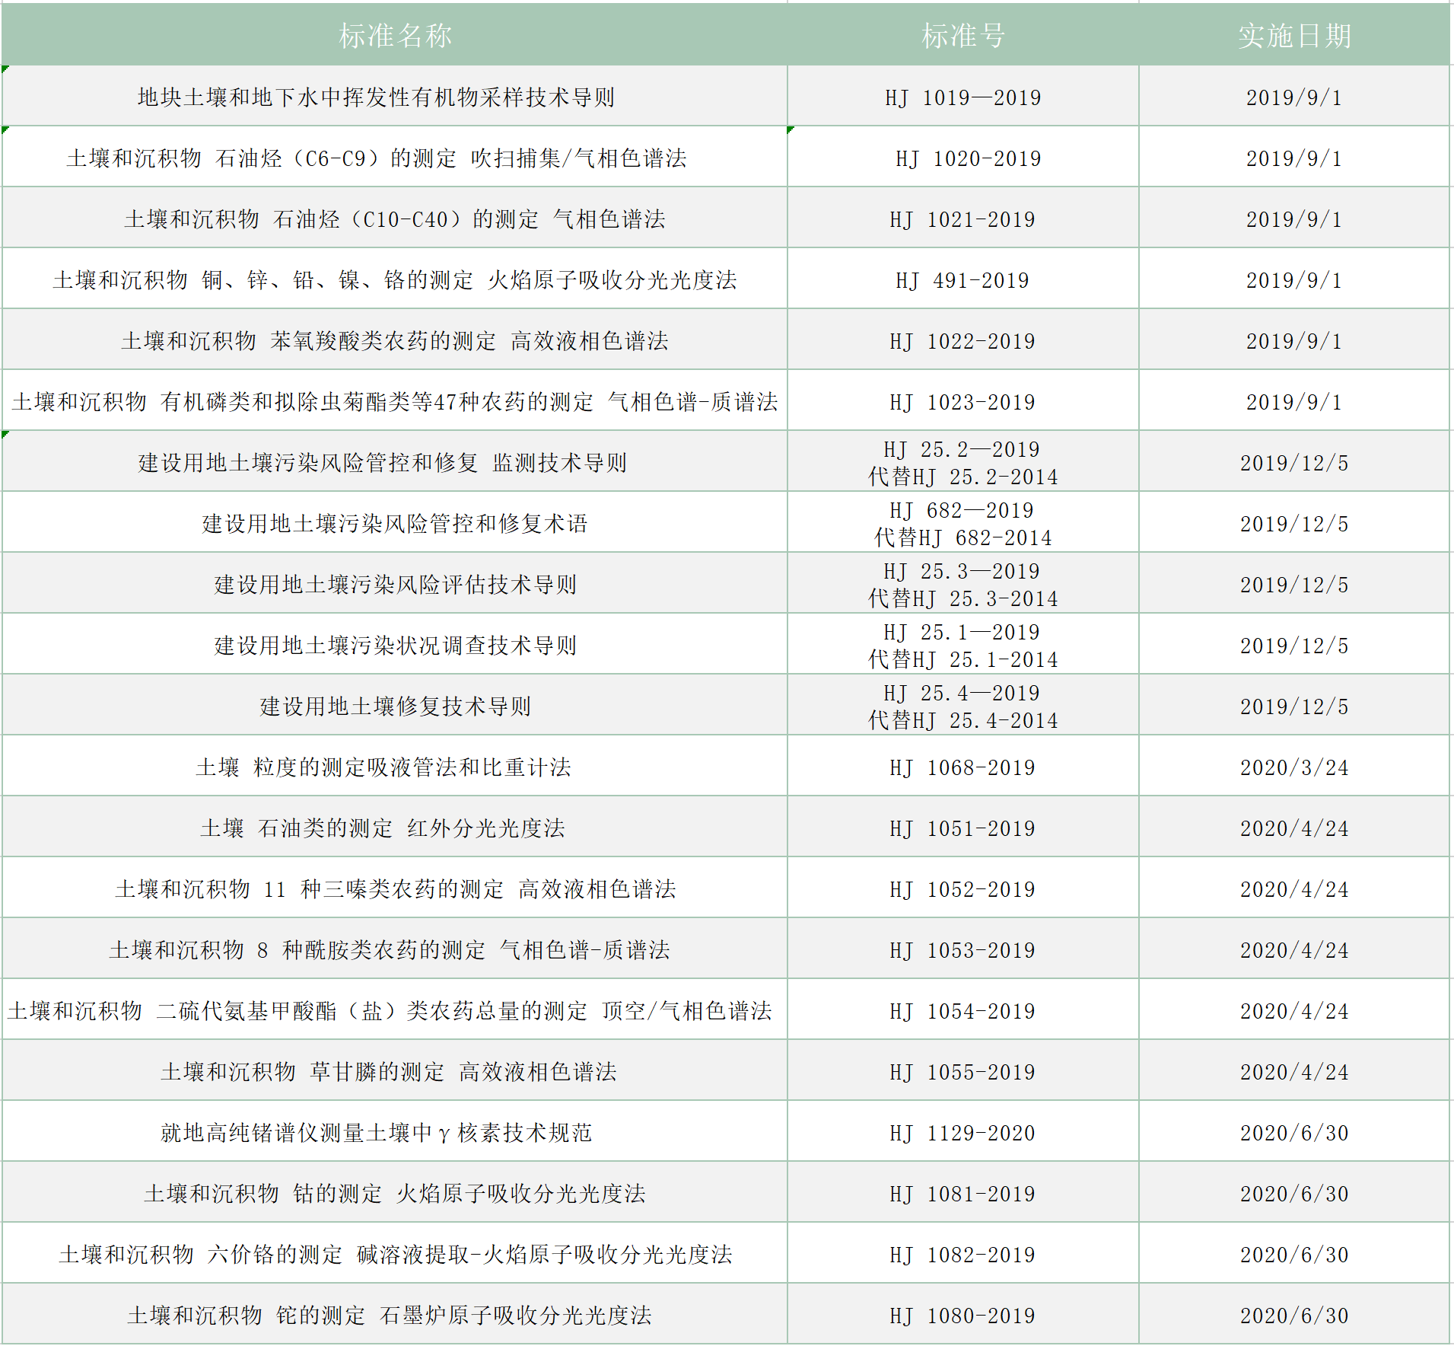1454x1346 pixels.
Task: Click the 建设用地土壤修复技术导则 cell
Action: [394, 706]
